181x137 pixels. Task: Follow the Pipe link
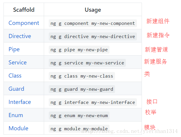(x=14, y=49)
